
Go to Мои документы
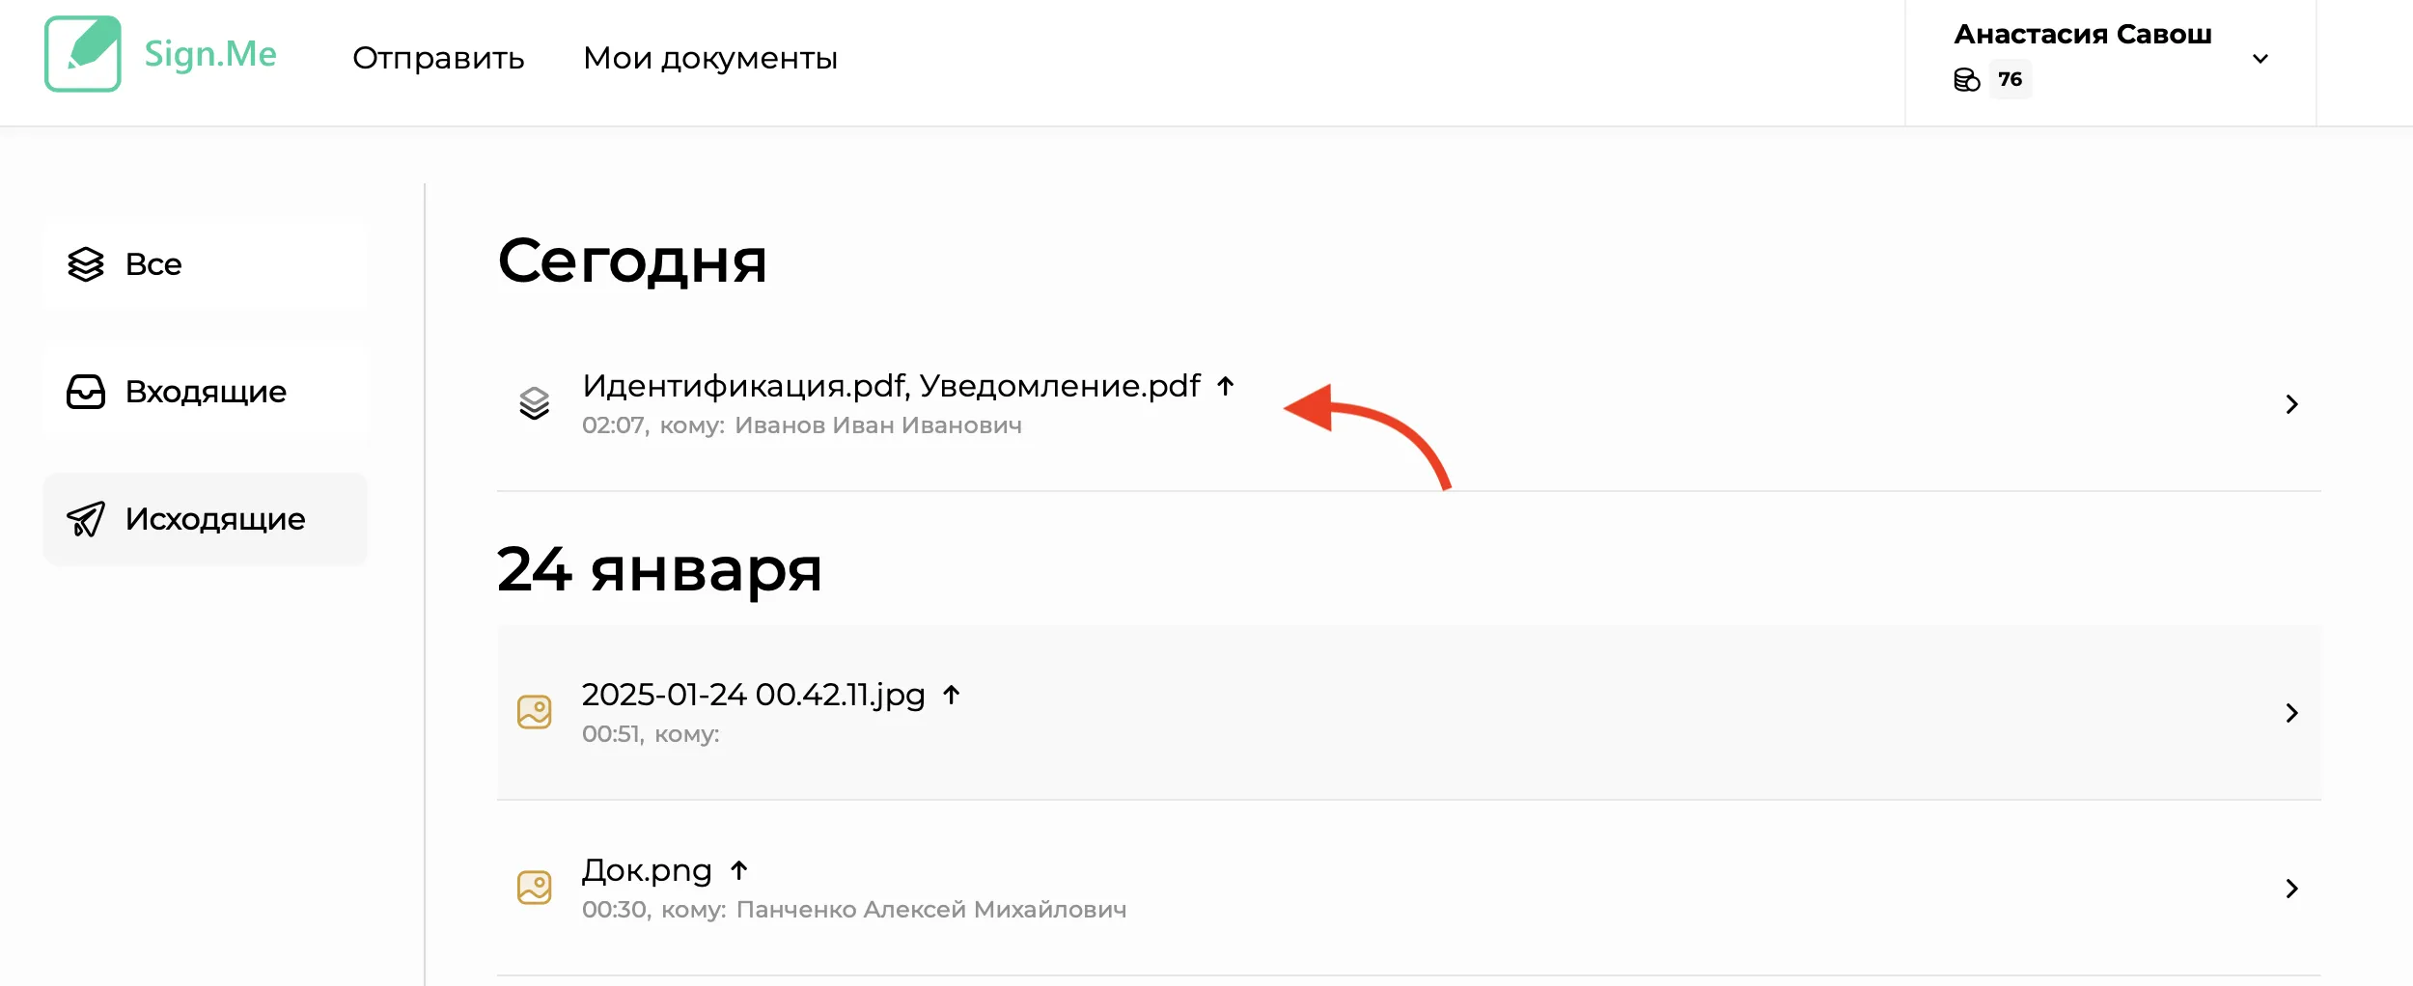[710, 58]
